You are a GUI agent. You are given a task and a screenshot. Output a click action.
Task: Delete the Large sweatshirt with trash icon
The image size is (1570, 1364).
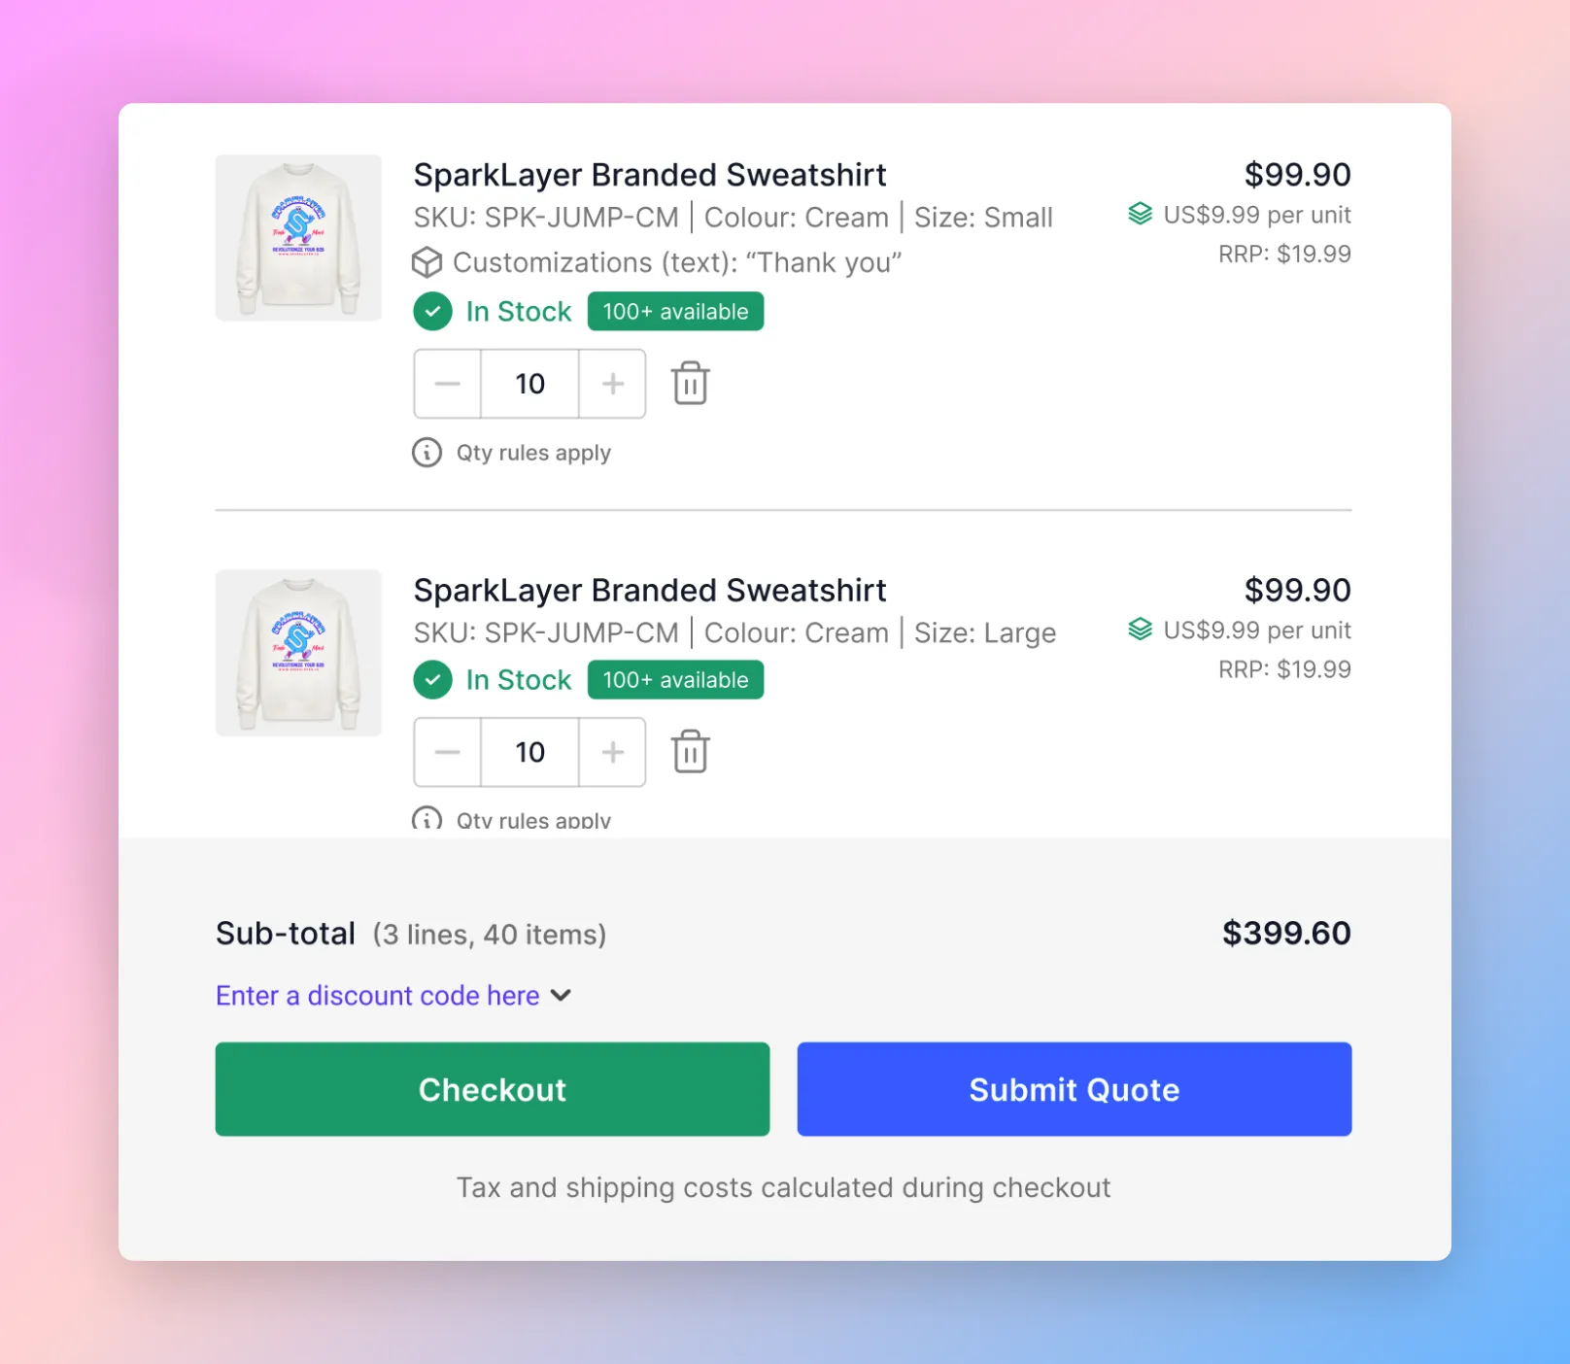690,751
